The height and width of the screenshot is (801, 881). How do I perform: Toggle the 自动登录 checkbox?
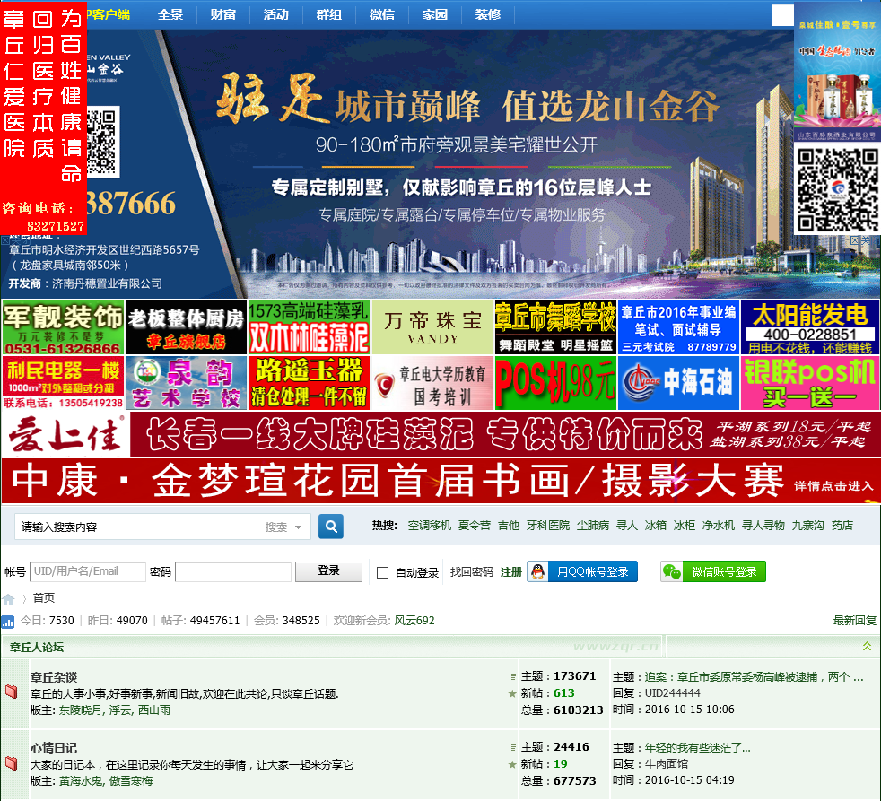[382, 572]
